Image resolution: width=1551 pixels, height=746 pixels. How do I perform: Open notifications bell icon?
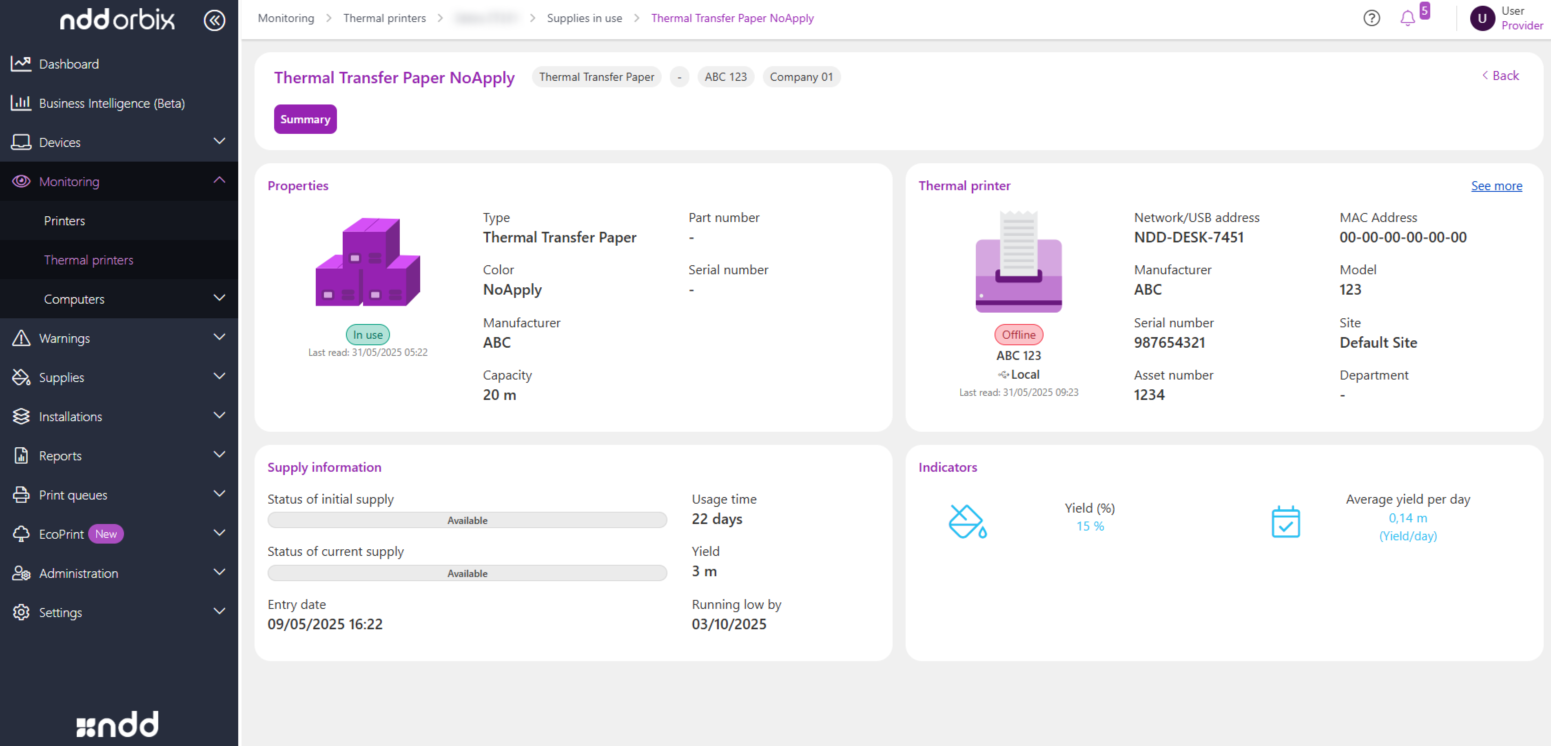click(x=1407, y=18)
